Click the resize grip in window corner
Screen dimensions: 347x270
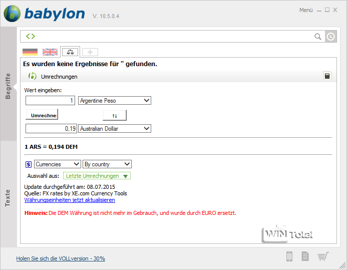click(x=342, y=265)
